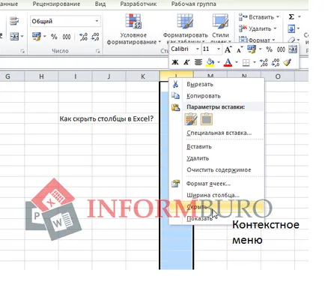Select cell with text Как скрыть столбцы в Excel?
The width and height of the screenshot is (325, 294).
click(106, 118)
